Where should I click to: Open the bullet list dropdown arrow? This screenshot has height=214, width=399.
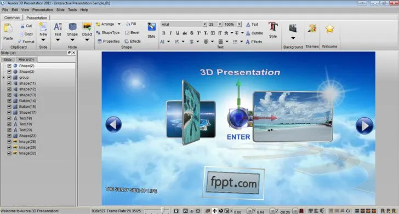coord(242,42)
